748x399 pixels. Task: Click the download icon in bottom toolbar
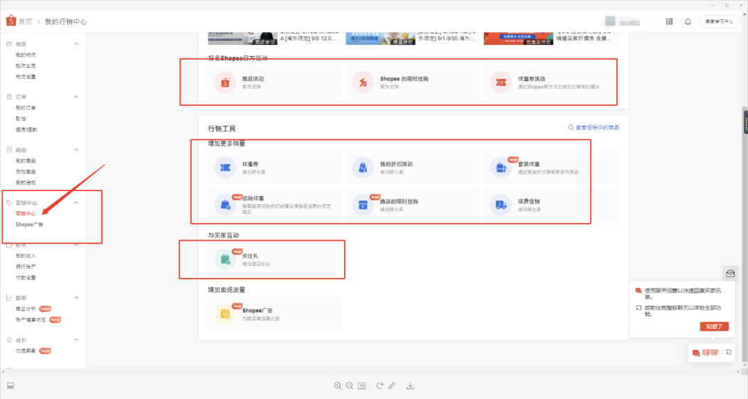click(x=410, y=386)
